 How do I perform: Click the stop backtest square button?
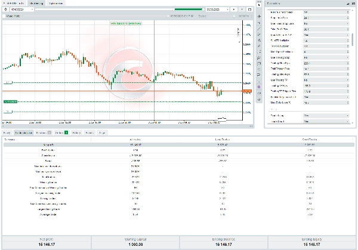242,10
